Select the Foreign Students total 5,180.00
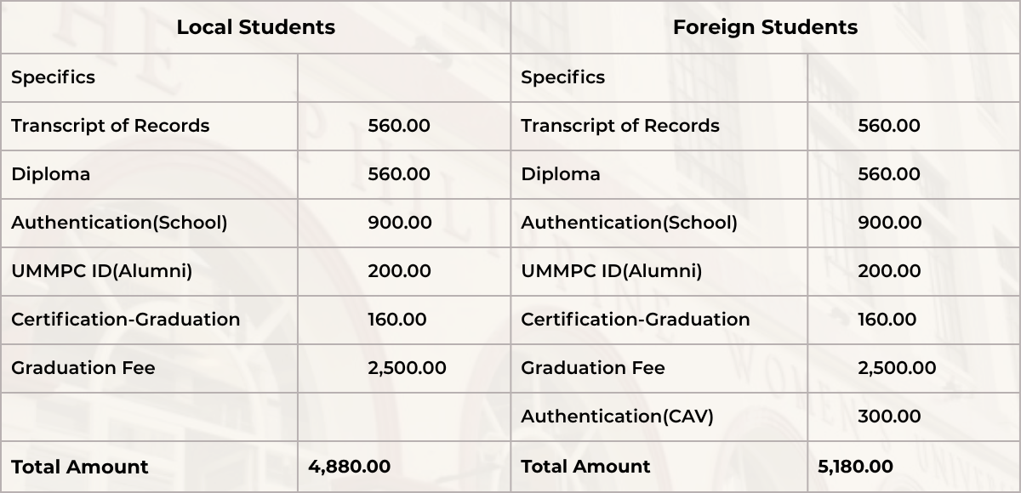Screen dimensions: 1021x493 [855, 467]
